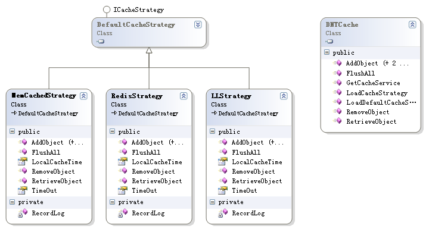
Task: Select RetrieveObject member in DNTCache
Action: (371, 122)
